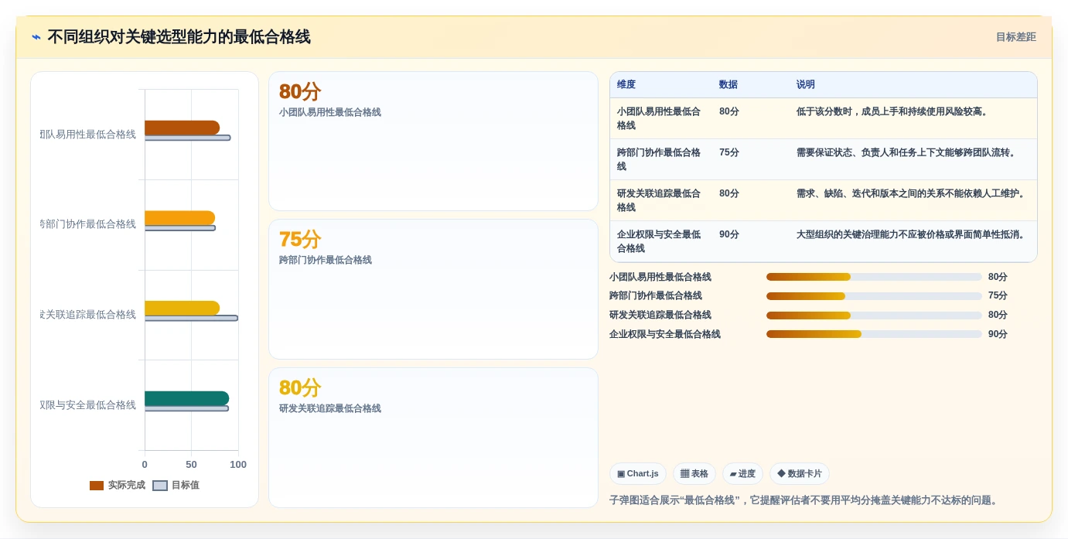Screen dimensions: 1068x539
Task: Click the footer note starting with 子弹图适合展示
Action: click(x=805, y=500)
